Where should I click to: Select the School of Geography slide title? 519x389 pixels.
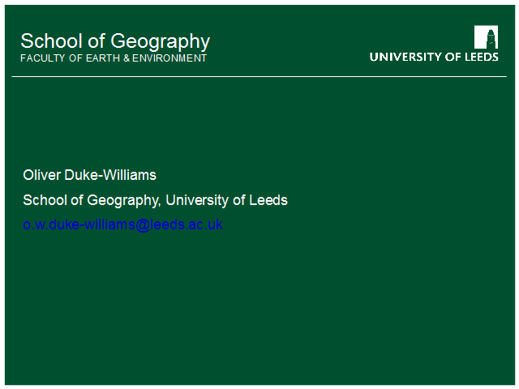point(115,41)
